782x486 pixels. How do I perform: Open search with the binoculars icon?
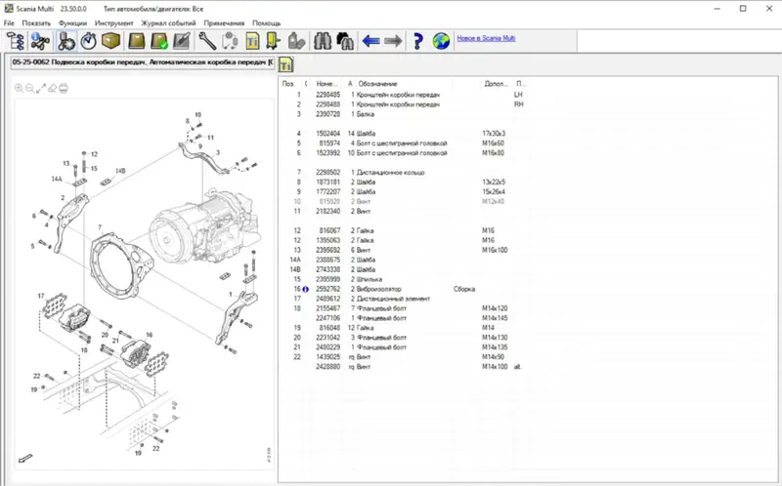323,41
